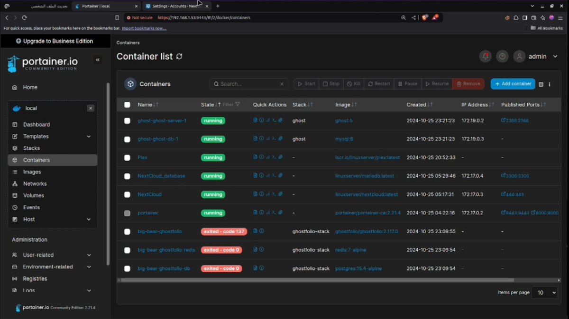Open logs for ghost-ghost-server-1 container

pos(256,120)
